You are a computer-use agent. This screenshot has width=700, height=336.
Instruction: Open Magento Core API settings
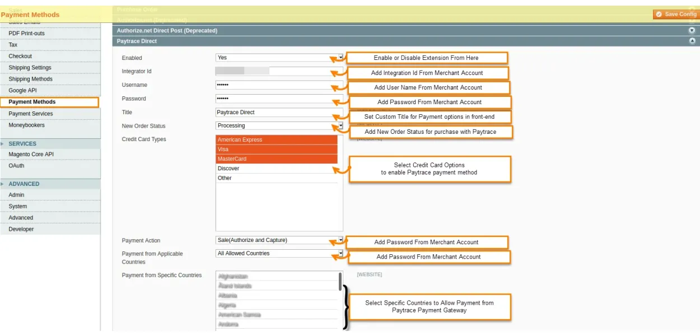31,154
